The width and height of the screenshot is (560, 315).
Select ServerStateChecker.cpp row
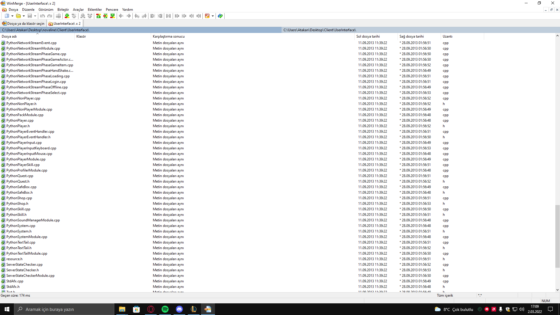point(24,265)
